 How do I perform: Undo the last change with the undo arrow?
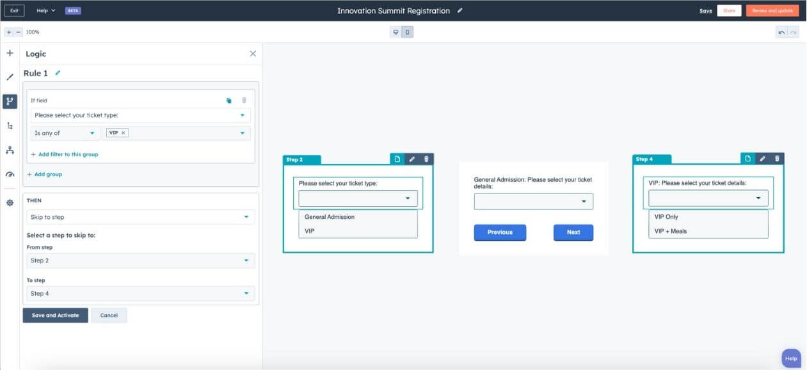[782, 31]
